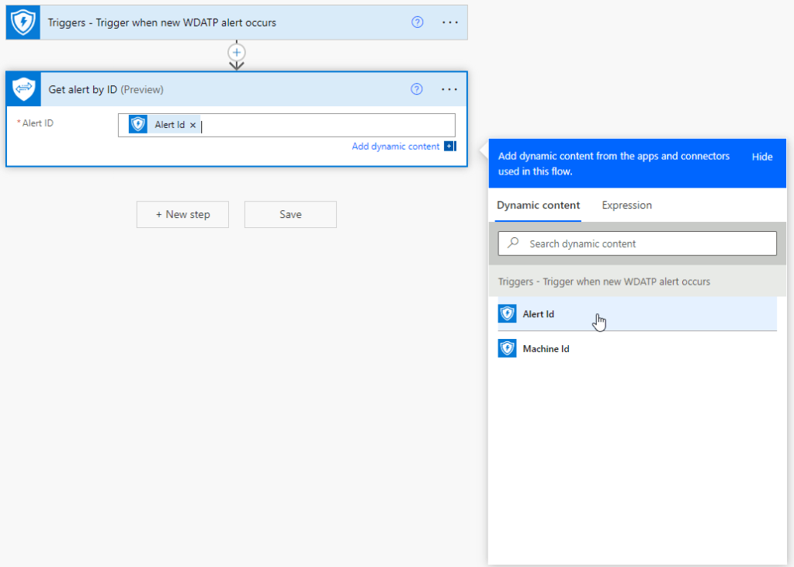Save the flow
The image size is (794, 567).
pyautogui.click(x=290, y=215)
